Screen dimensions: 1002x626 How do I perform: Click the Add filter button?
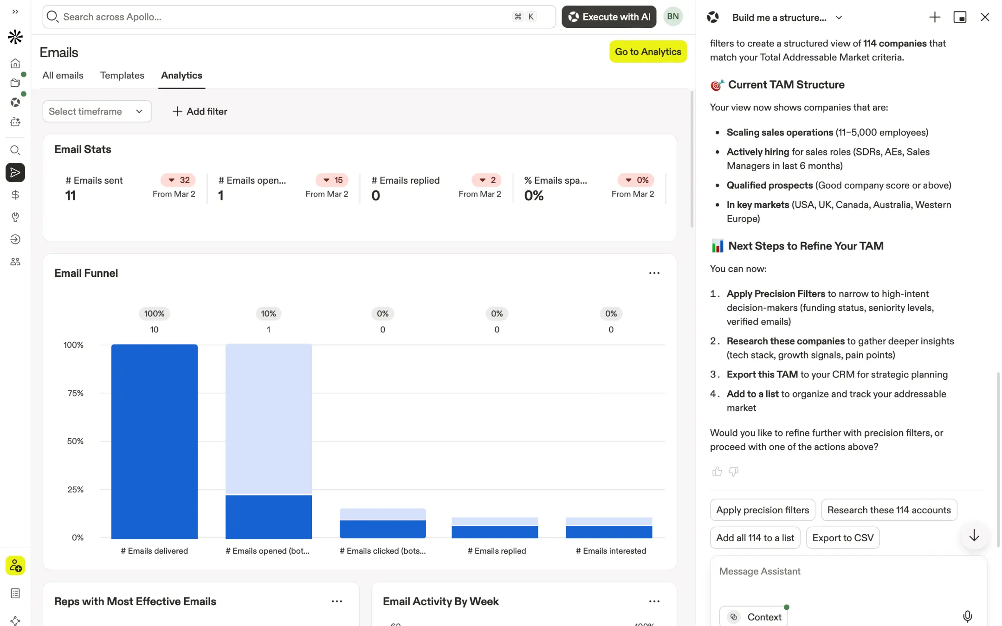(x=200, y=111)
